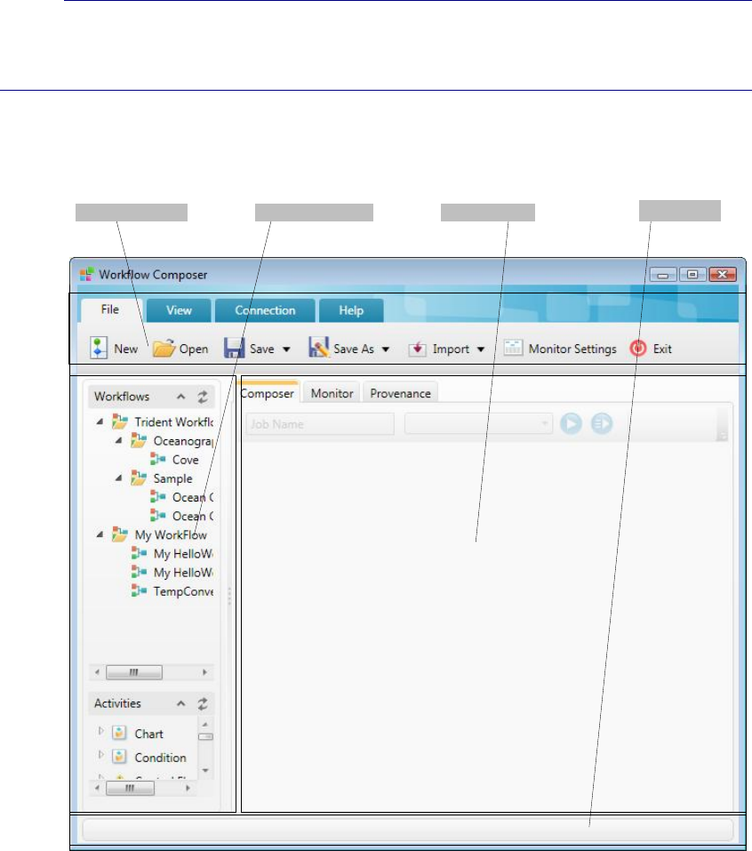Click the Cove workflow icon
The height and width of the screenshot is (851, 752).
click(x=158, y=460)
